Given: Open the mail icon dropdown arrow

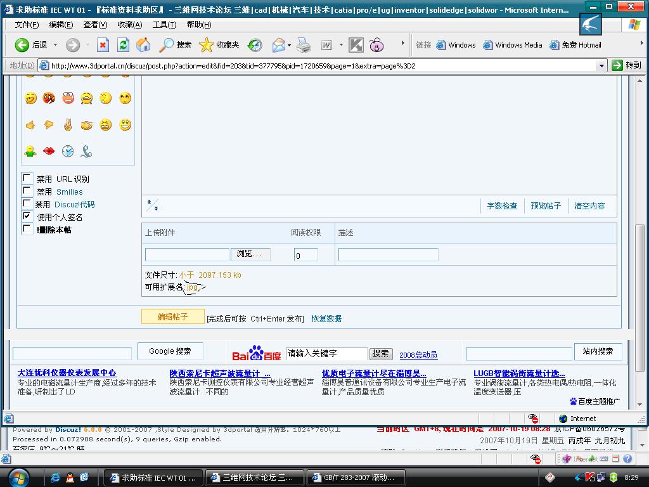Looking at the screenshot, I should point(289,45).
